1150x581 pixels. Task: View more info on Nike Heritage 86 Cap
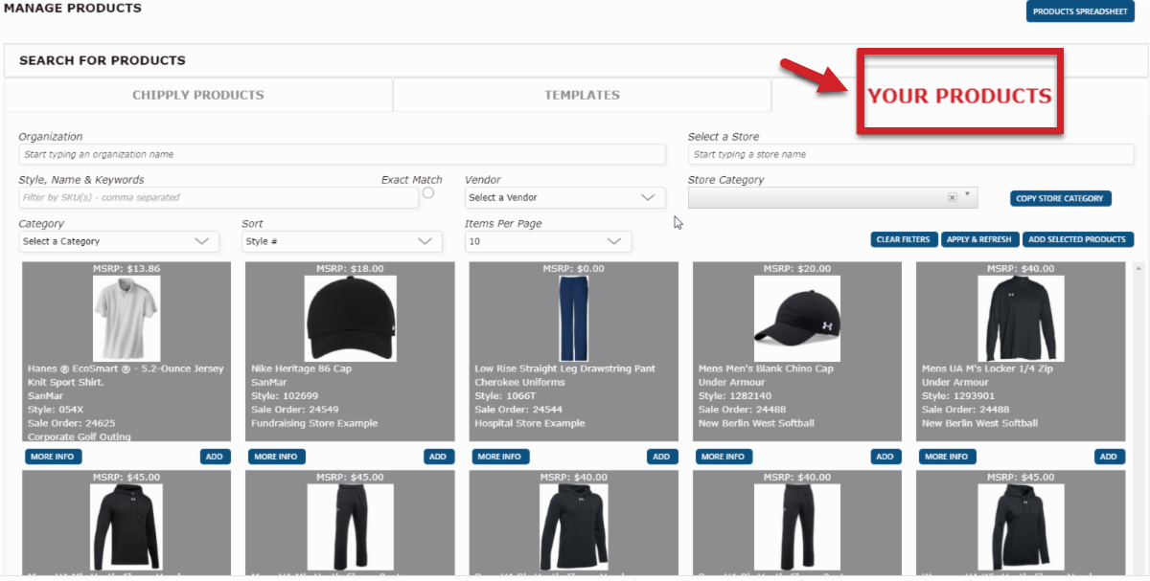(x=277, y=457)
